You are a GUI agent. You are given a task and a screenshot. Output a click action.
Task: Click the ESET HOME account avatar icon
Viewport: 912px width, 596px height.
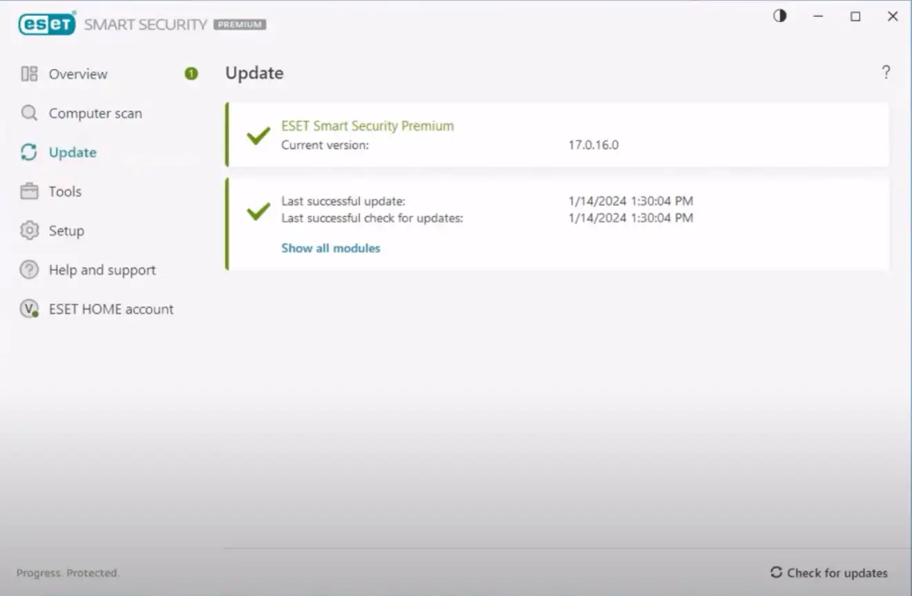[29, 309]
